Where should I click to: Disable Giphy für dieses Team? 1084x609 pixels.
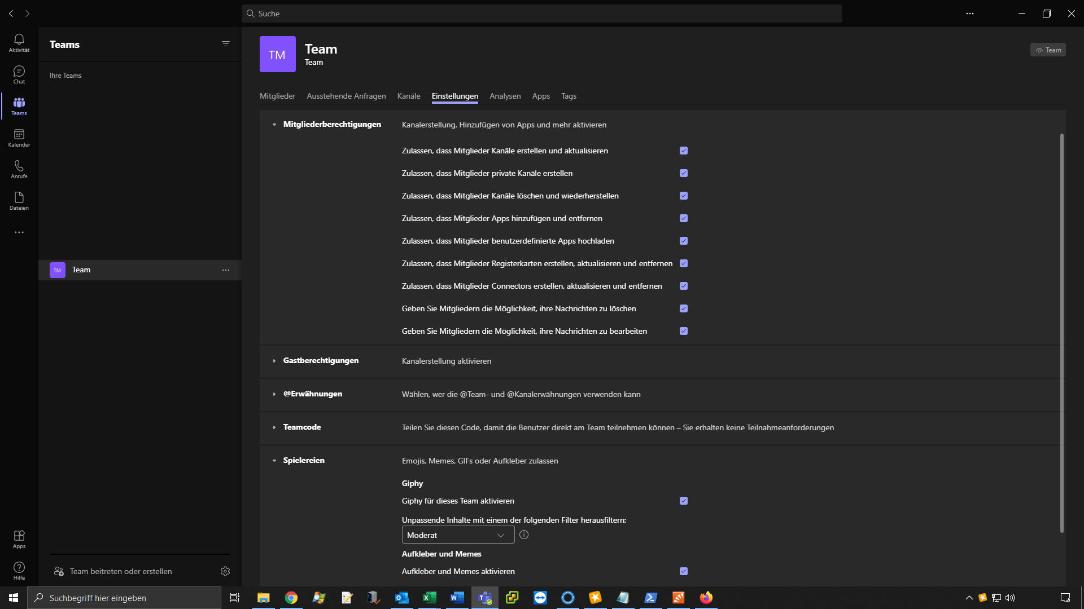pos(684,501)
